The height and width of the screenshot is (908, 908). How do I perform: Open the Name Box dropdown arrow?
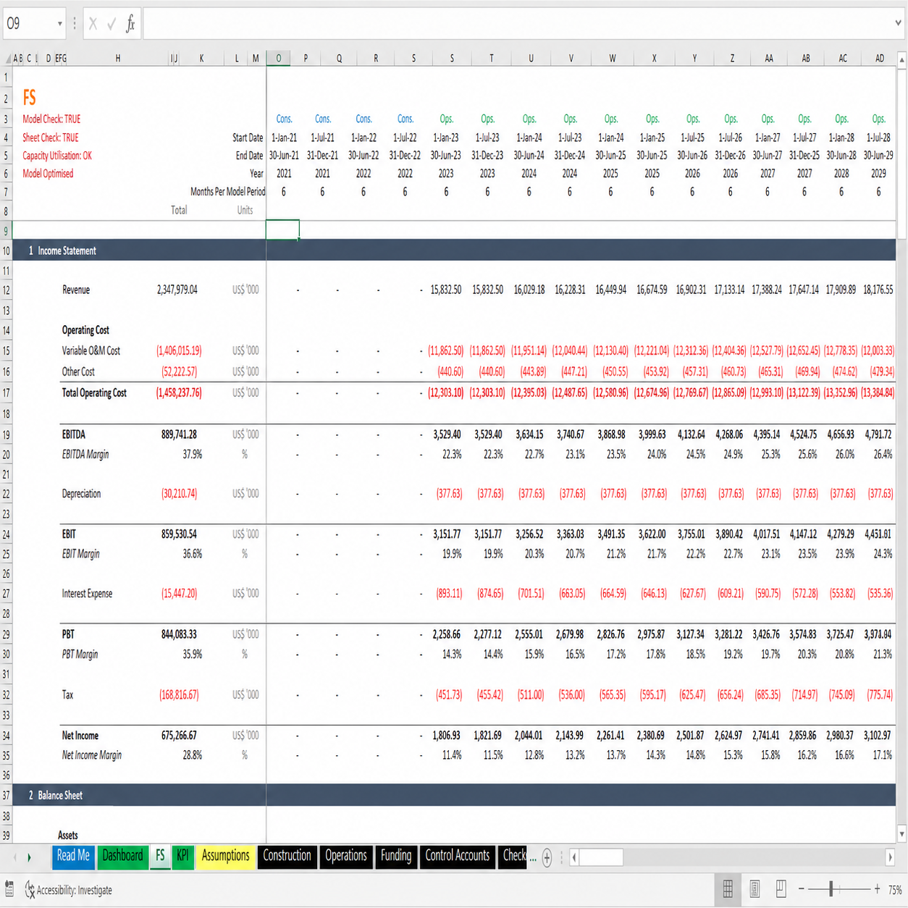[59, 24]
